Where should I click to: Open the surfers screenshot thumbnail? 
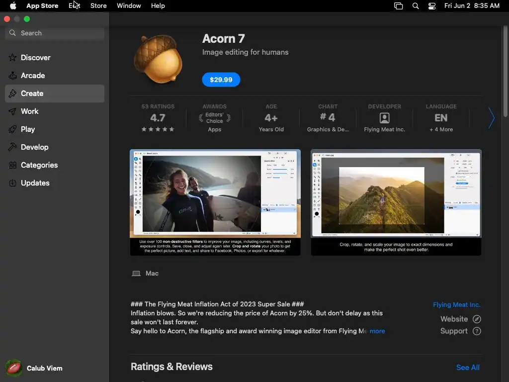coord(215,202)
